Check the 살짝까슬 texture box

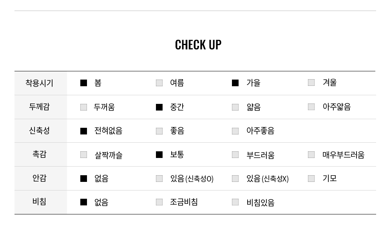83,155
